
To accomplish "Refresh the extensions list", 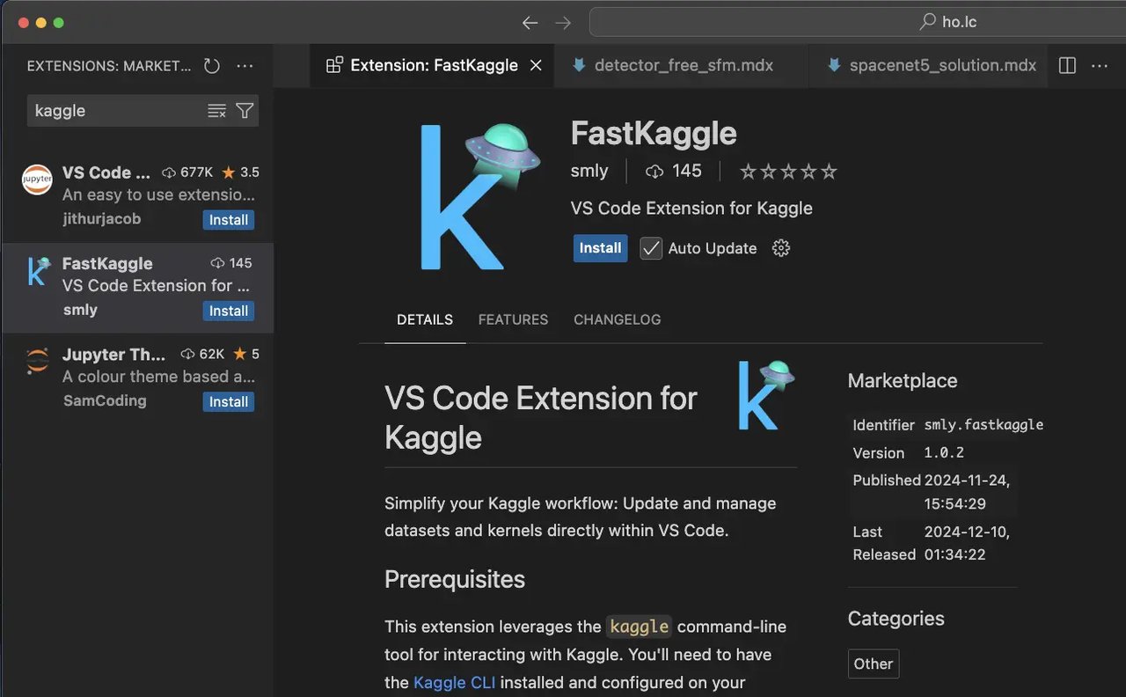I will (x=211, y=65).
